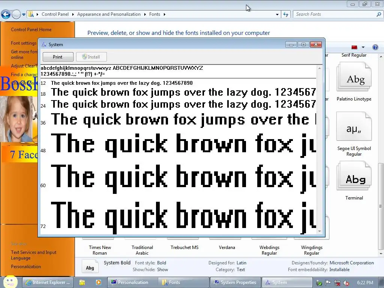384x288 pixels.
Task: Change view using the red view icon
Action: [354, 47]
